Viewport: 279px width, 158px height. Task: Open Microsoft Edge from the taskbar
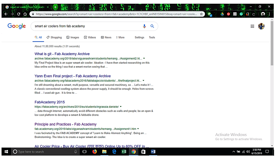114,152
